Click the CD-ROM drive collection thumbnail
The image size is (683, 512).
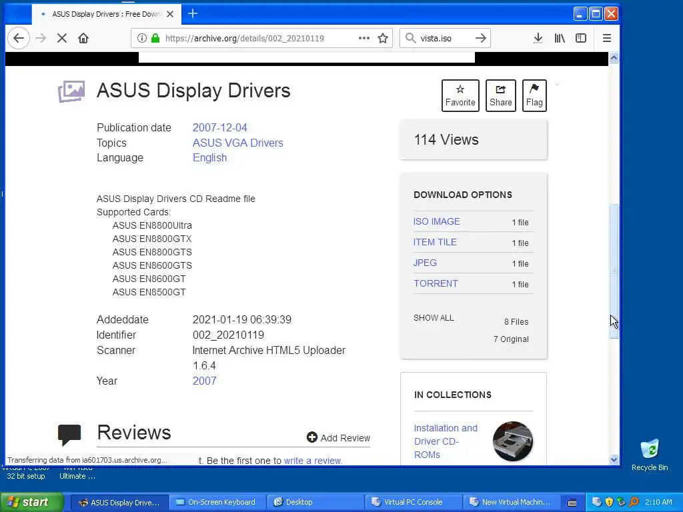click(x=513, y=441)
